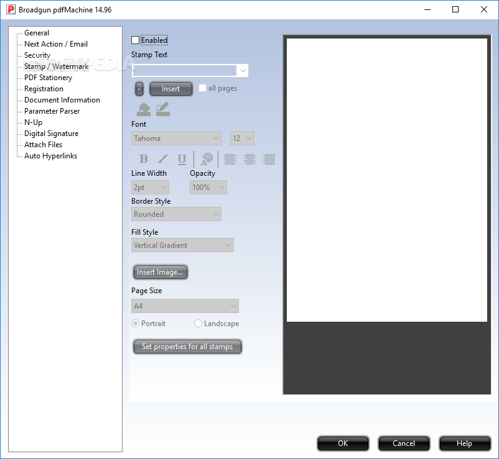Click Set properties for all stamps
499x459 pixels.
click(x=187, y=347)
